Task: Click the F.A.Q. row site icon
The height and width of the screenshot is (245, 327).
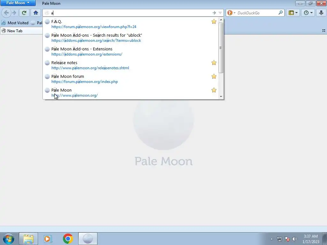Action: pos(47,22)
